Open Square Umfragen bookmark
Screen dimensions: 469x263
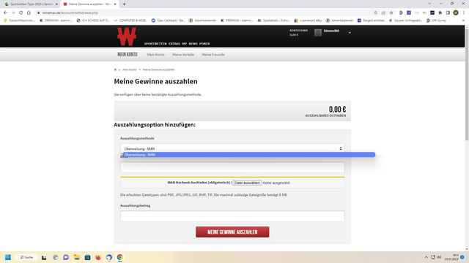click(x=405, y=20)
